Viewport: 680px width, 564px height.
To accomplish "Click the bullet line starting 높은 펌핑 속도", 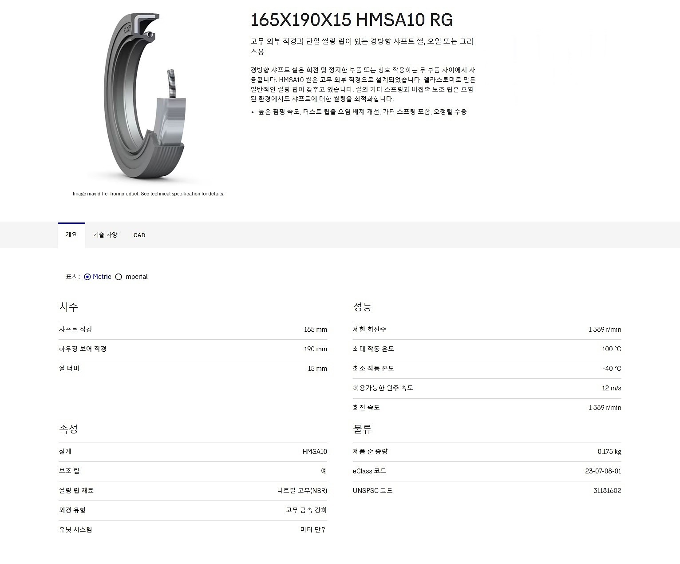I will click(x=362, y=112).
